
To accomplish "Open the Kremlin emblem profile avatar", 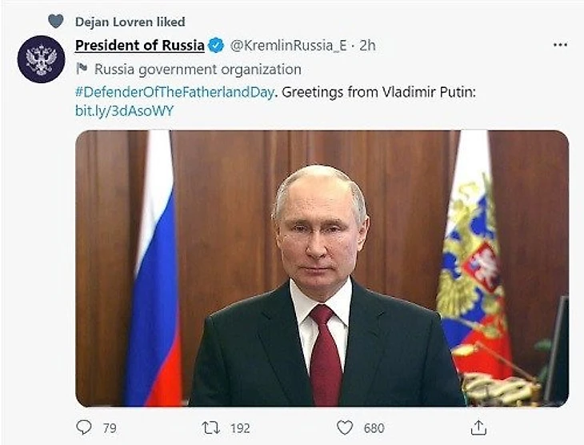I will pos(41,59).
